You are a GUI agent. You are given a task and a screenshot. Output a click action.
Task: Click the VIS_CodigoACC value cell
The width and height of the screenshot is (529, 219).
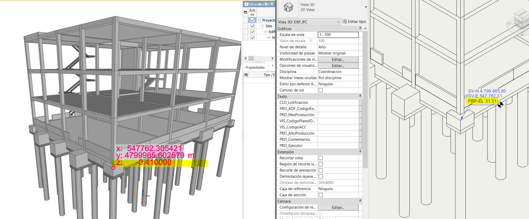[338, 127]
